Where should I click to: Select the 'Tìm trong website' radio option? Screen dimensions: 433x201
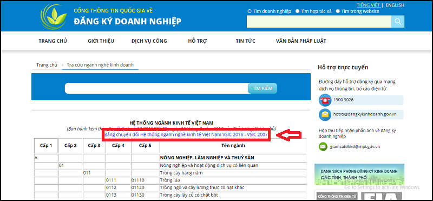338,11
